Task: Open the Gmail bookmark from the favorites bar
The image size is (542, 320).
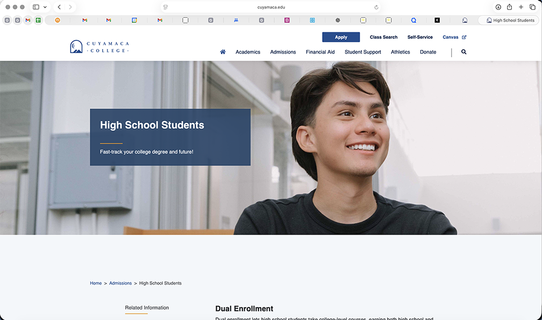Action: [x=26, y=20]
